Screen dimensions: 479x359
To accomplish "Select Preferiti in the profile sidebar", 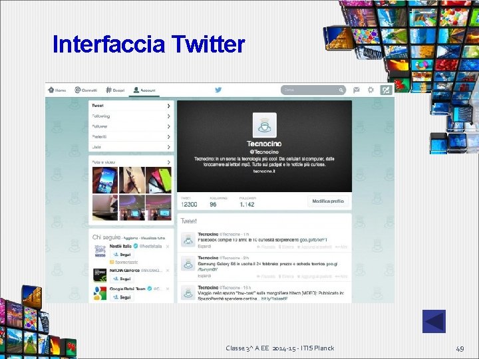I will pyautogui.click(x=131, y=136).
